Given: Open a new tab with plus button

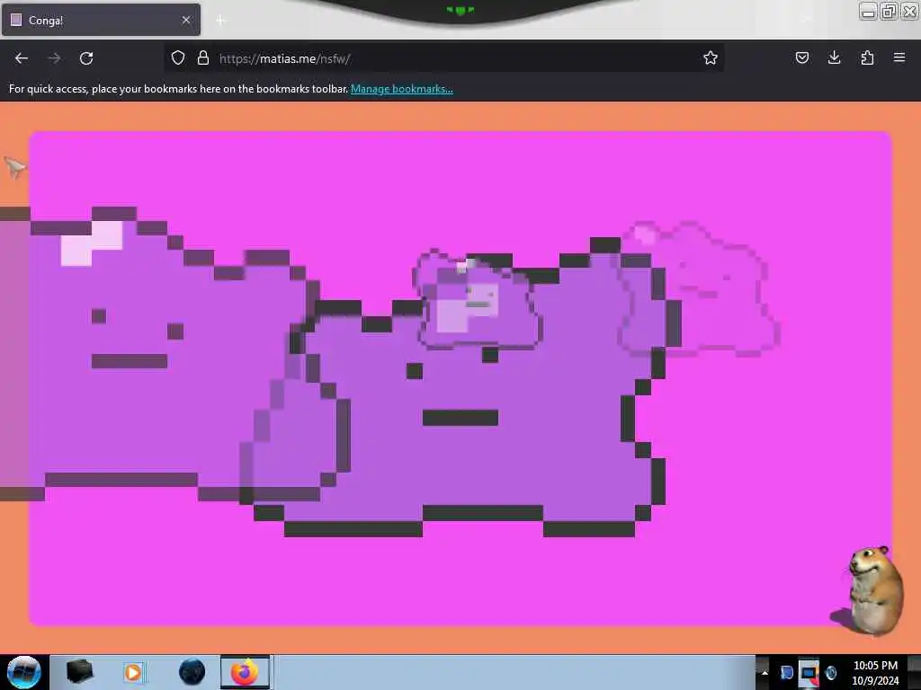Looking at the screenshot, I should [x=220, y=21].
